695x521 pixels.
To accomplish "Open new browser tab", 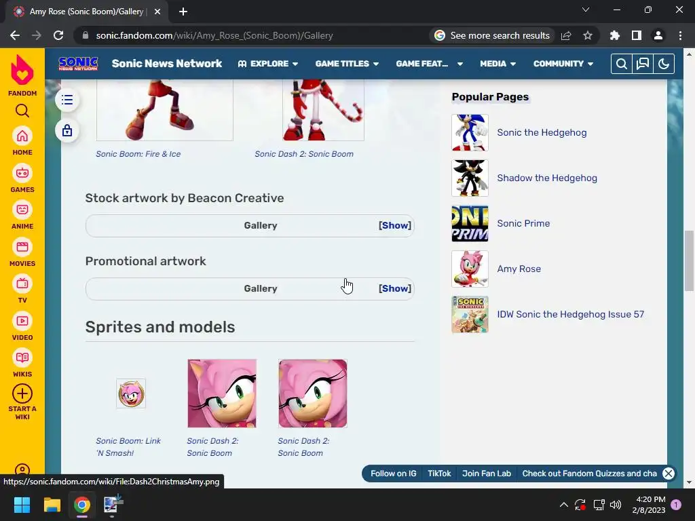I will 183,12.
